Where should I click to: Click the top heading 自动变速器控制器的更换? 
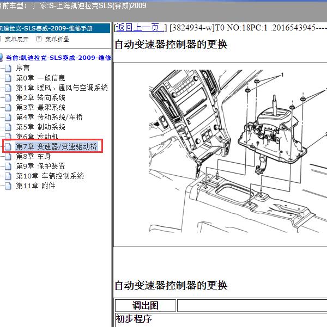[171, 45]
